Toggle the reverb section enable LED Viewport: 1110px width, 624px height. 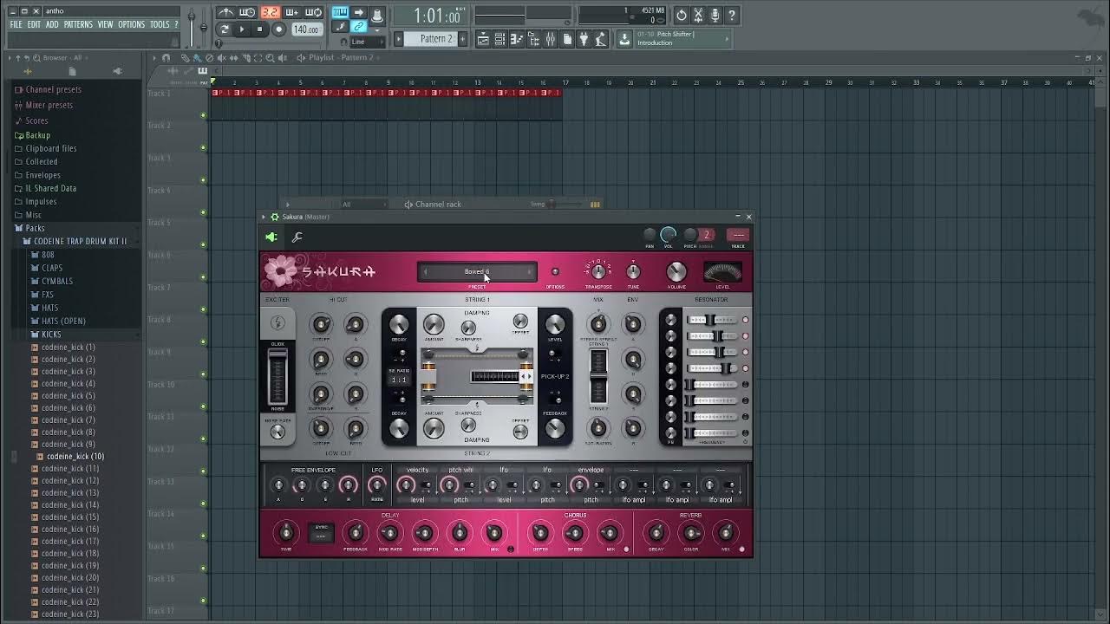741,549
